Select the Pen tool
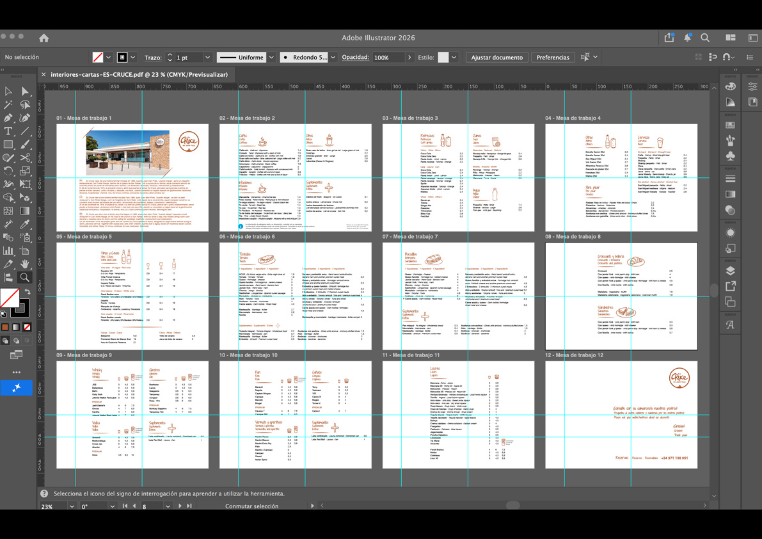This screenshot has width=762, height=539. coord(8,118)
